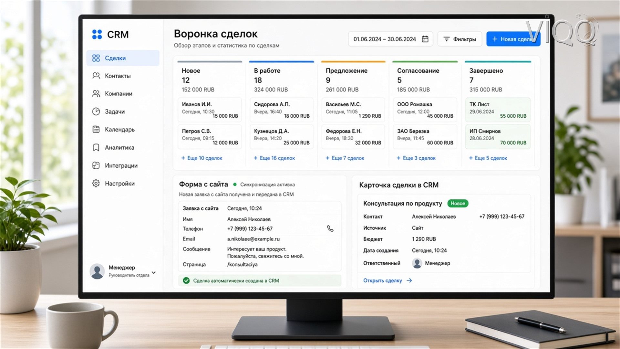Open the ЗАО Березка deal card
The height and width of the screenshot is (349, 620).
[425, 137]
